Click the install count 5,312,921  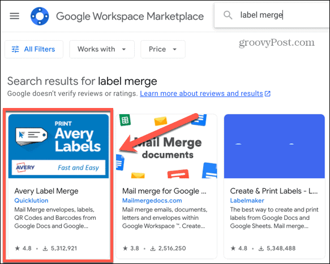pos(64,248)
